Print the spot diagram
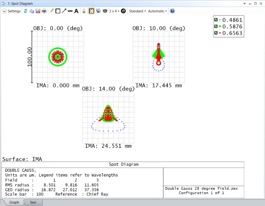The image size is (265, 206). click(x=44, y=11)
